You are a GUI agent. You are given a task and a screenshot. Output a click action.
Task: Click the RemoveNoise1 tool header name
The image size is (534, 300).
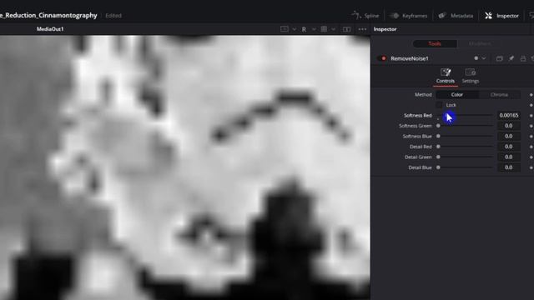click(410, 58)
